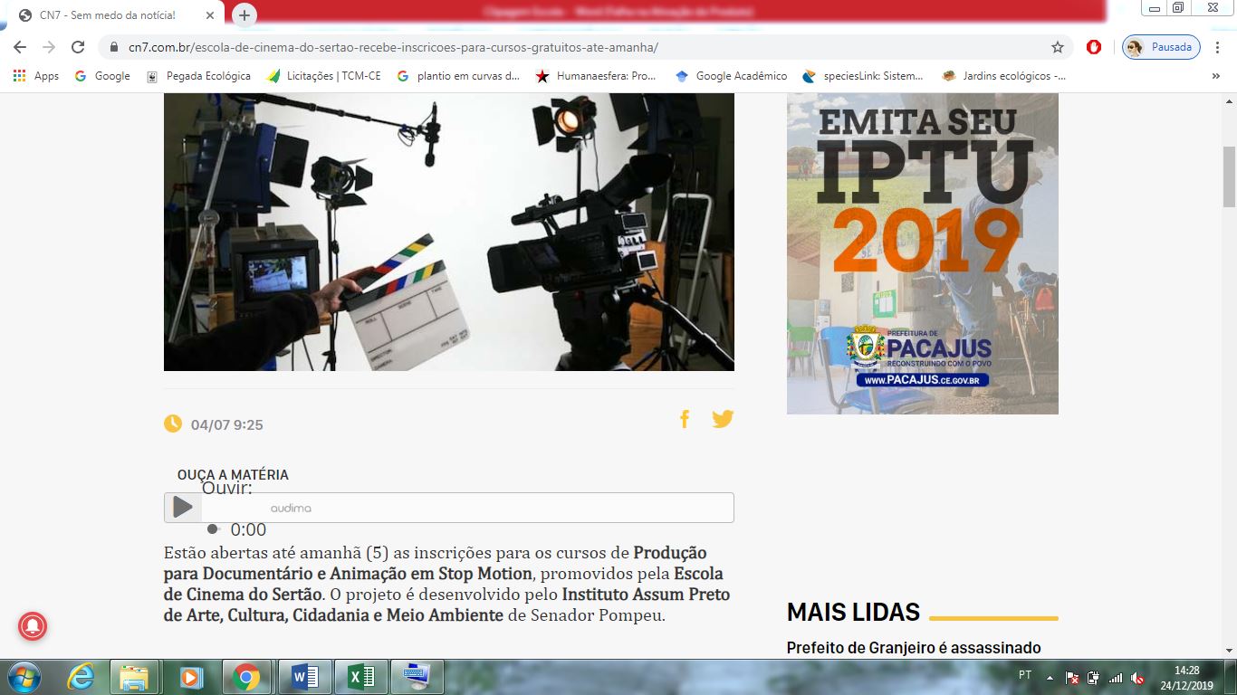Click the Opera extension icon

[x=1094, y=47]
